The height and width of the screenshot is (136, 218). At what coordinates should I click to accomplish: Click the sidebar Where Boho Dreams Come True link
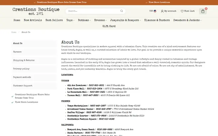coord(32,96)
